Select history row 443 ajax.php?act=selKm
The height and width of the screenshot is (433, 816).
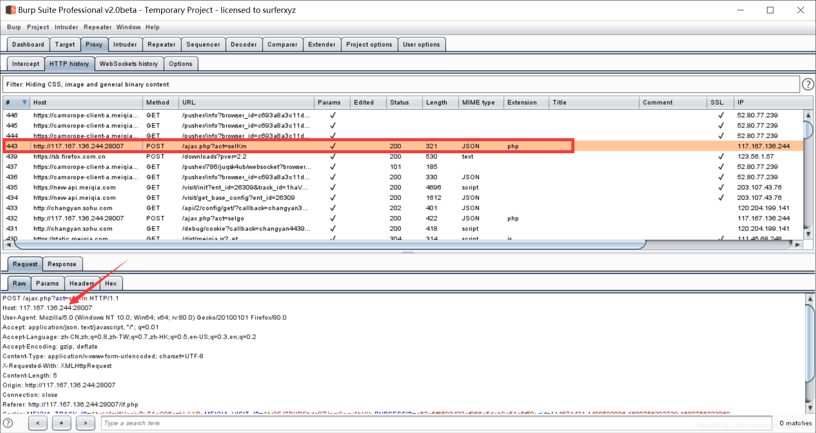pos(403,146)
